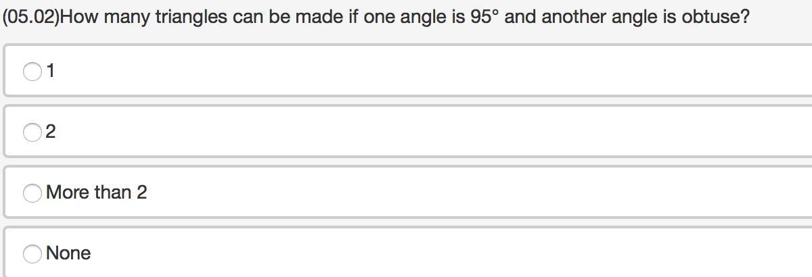812x277 pixels.
Task: Select the radio button for answer 2
Action: coord(32,132)
